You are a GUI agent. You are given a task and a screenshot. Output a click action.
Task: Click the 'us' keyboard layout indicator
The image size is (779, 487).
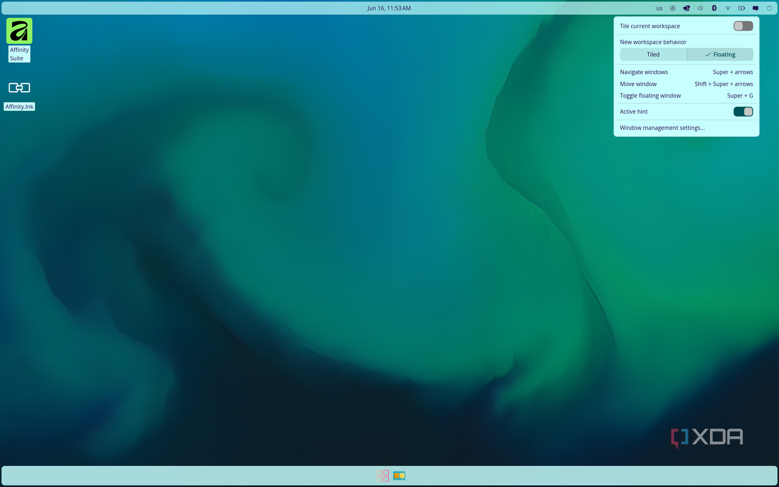(x=660, y=8)
